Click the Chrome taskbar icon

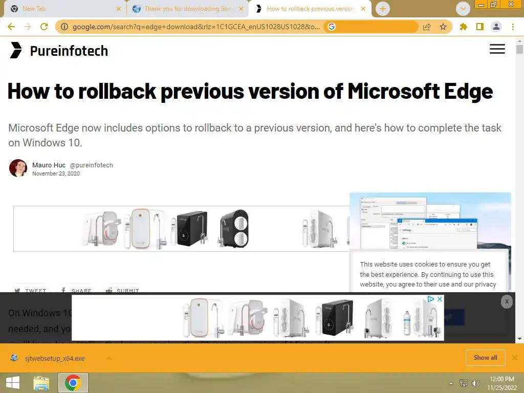(x=73, y=383)
